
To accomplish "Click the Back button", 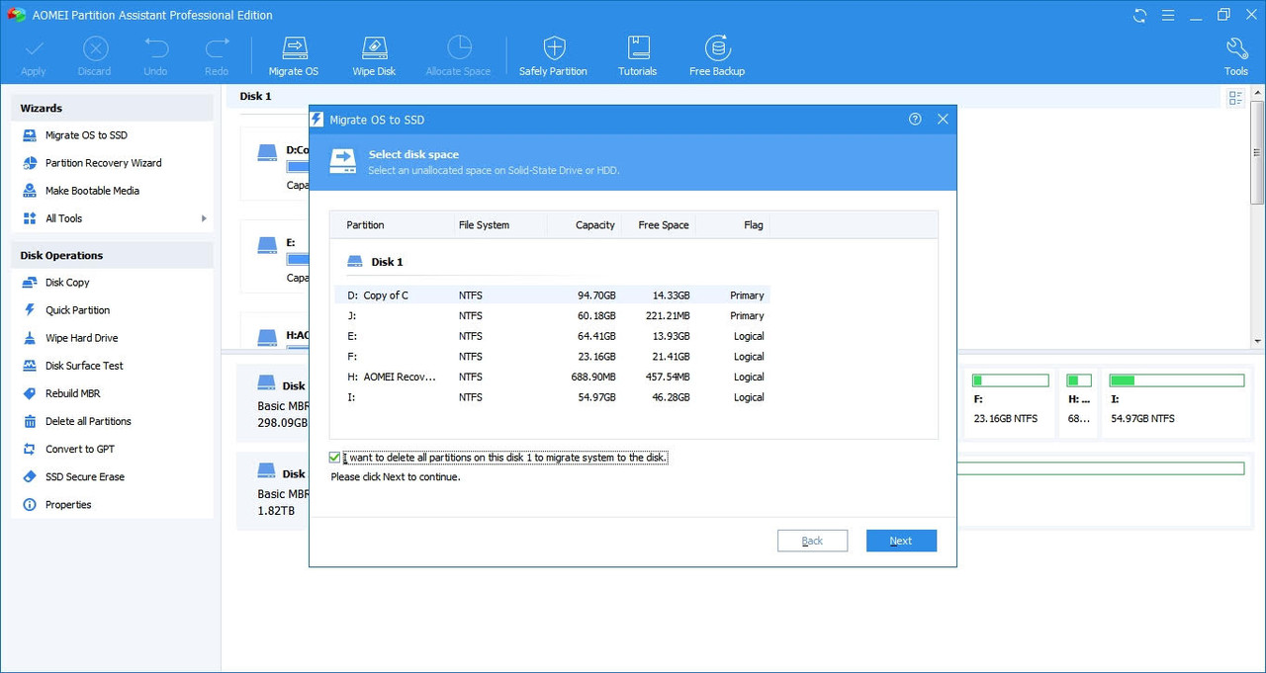I will [812, 541].
